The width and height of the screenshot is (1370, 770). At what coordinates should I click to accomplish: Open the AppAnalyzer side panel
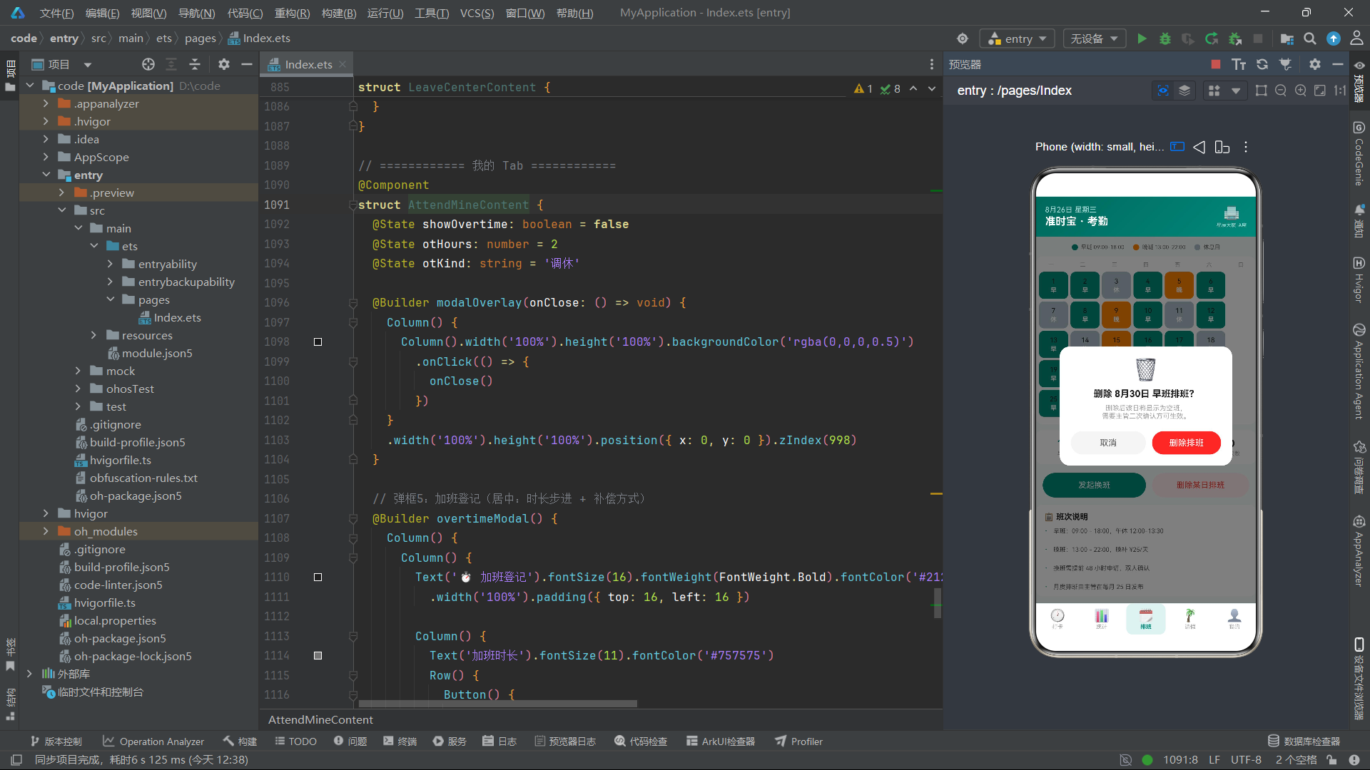click(x=1359, y=550)
